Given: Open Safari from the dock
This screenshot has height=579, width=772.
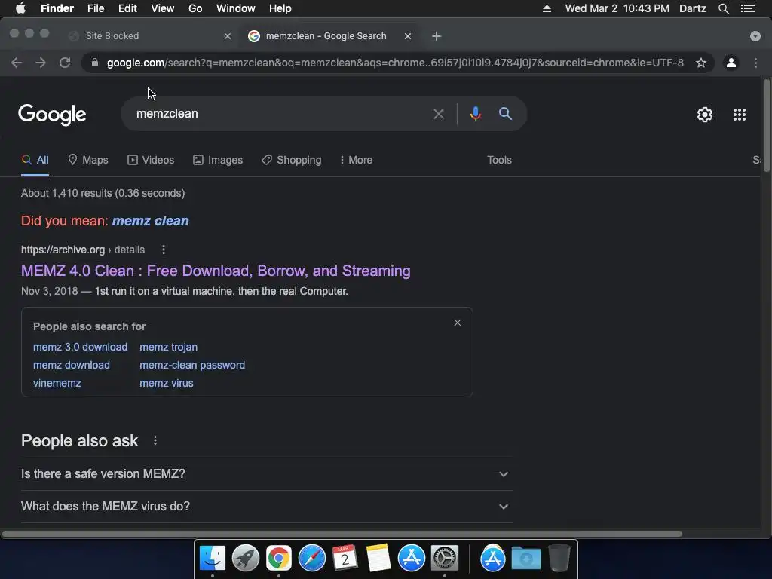Looking at the screenshot, I should [x=311, y=559].
